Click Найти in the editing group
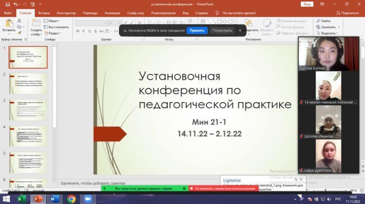The width and height of the screenshot is (365, 204). (324, 21)
